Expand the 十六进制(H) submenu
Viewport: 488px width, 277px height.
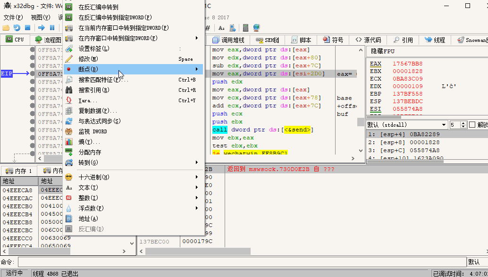point(133,177)
